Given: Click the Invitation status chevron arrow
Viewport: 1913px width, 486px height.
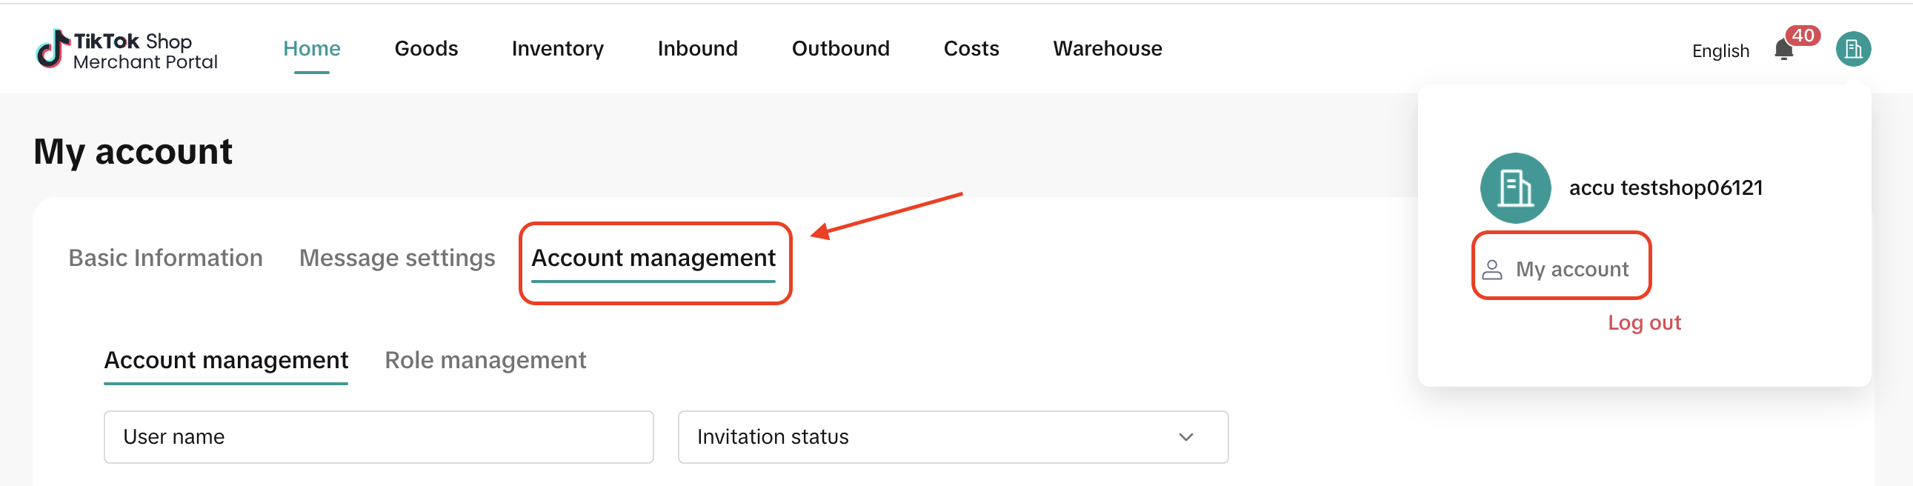Looking at the screenshot, I should [x=1185, y=437].
